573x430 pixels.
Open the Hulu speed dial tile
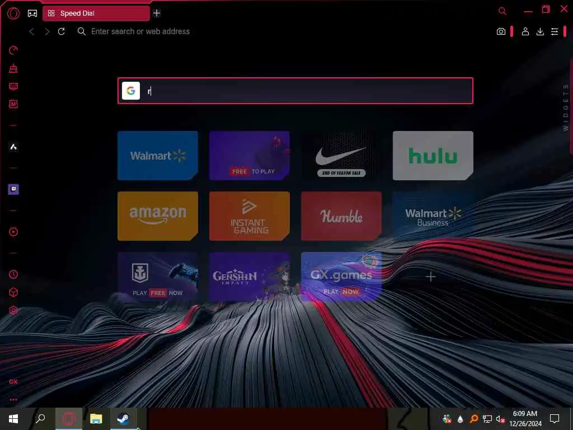coord(433,156)
